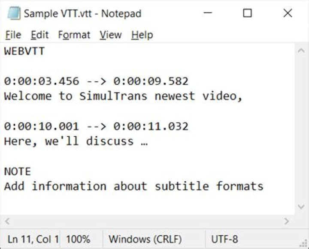The height and width of the screenshot is (249, 309).
Task: Open the Format menu
Action: (x=74, y=35)
